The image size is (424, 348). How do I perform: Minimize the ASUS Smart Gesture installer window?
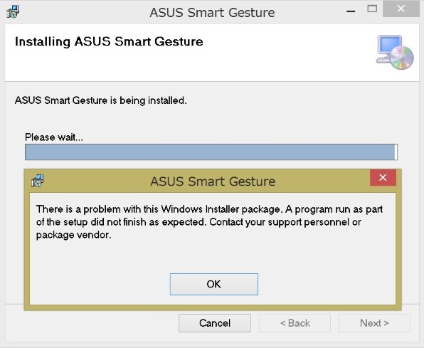[x=351, y=11]
